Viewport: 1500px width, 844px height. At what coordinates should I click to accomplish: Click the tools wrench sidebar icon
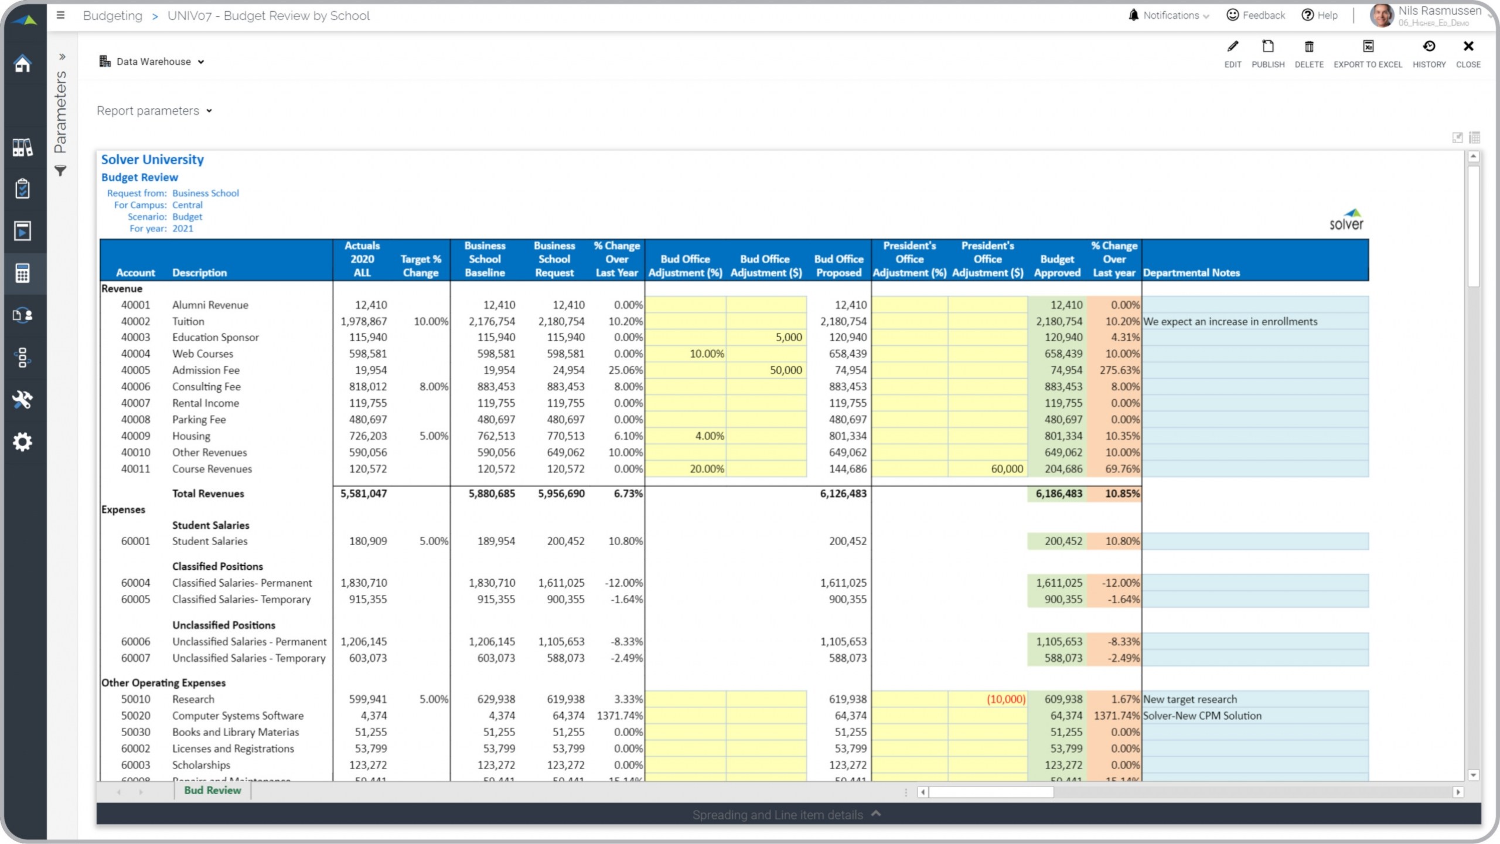tap(22, 400)
